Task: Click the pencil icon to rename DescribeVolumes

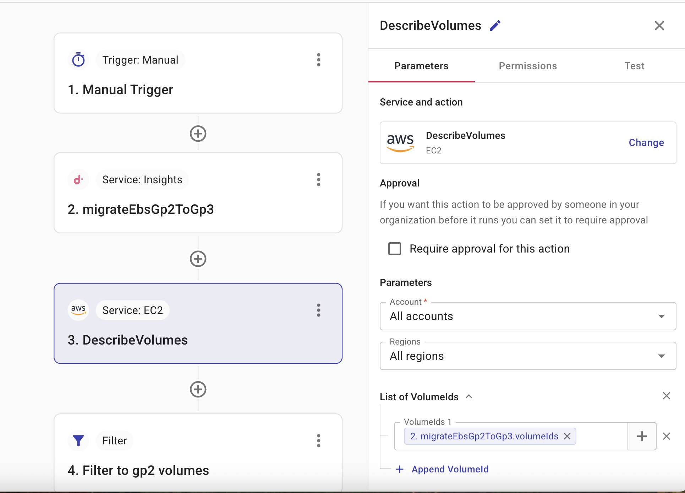Action: (x=495, y=26)
